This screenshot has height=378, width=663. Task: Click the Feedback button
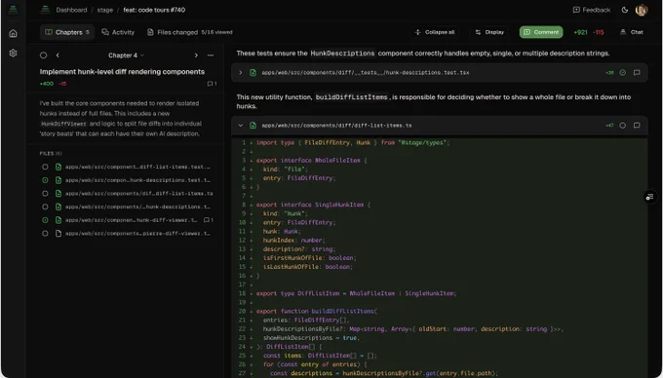592,10
